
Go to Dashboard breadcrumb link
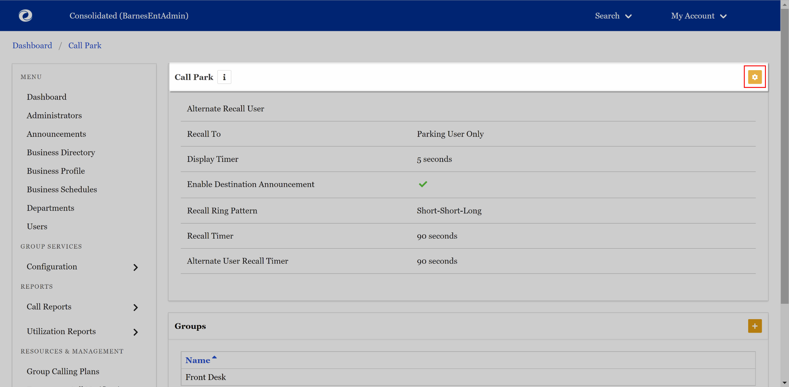(32, 45)
